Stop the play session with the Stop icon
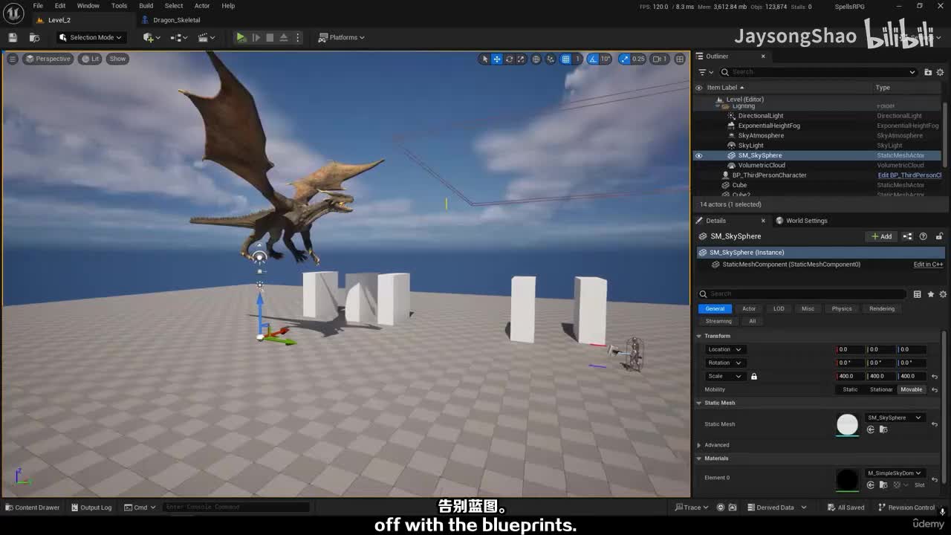The height and width of the screenshot is (535, 951). pos(270,37)
